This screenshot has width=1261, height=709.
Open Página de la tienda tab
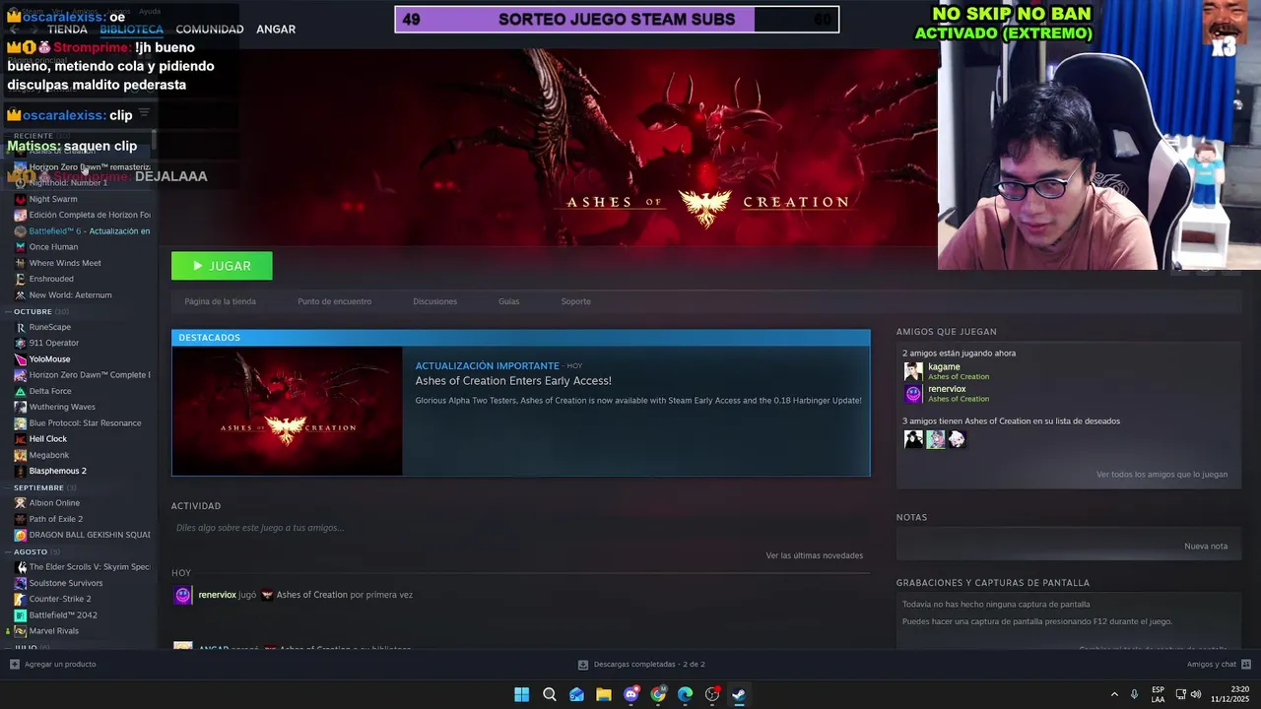tap(220, 301)
